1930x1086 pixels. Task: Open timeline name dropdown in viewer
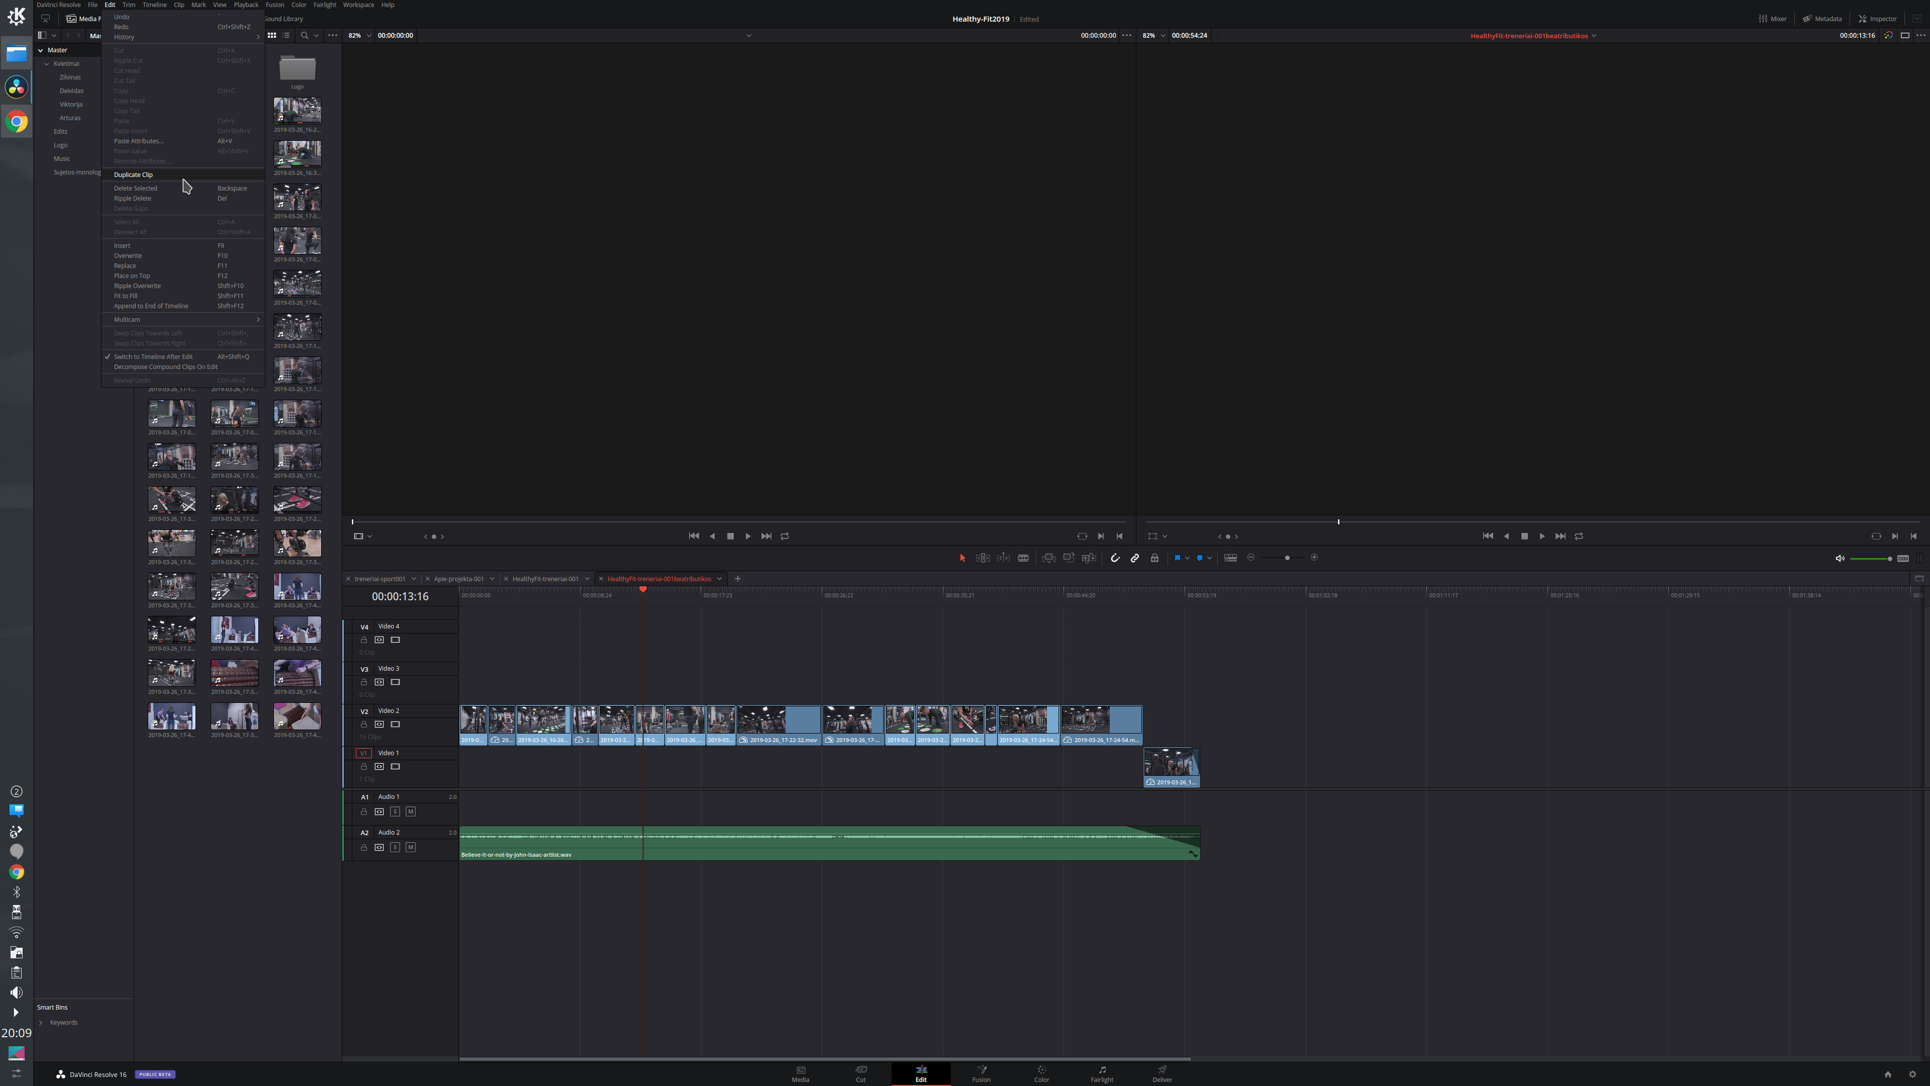click(x=1594, y=35)
